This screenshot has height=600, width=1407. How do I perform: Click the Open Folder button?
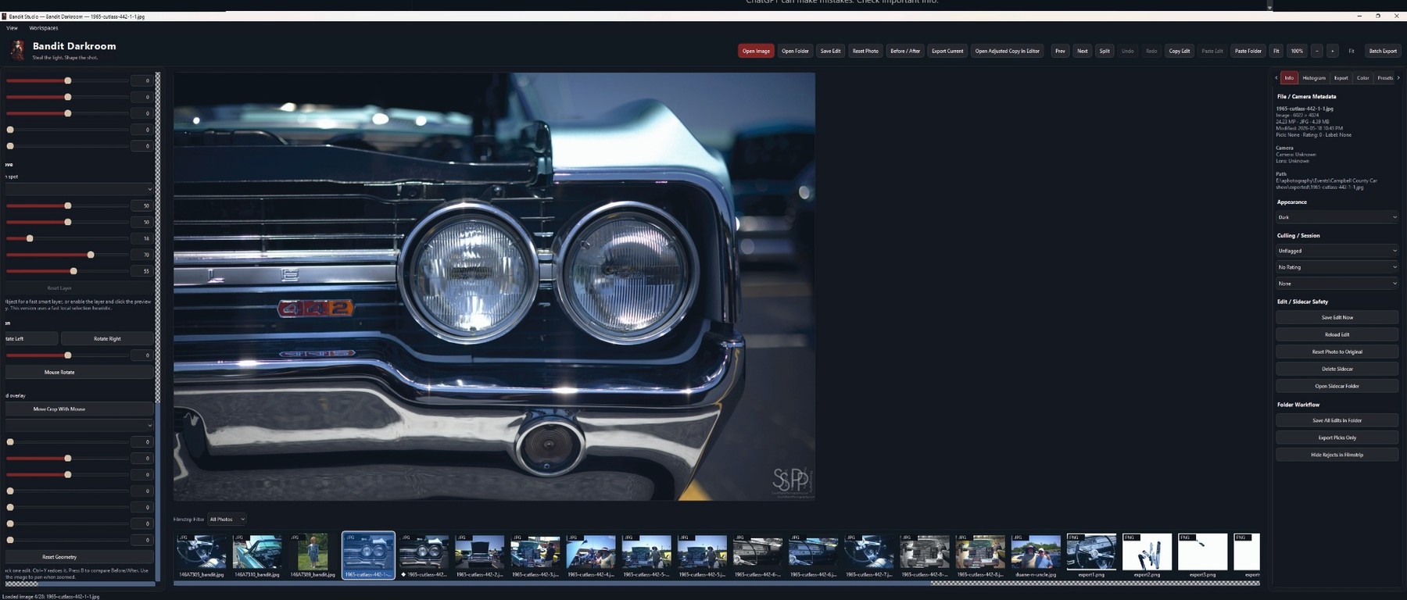pyautogui.click(x=796, y=51)
